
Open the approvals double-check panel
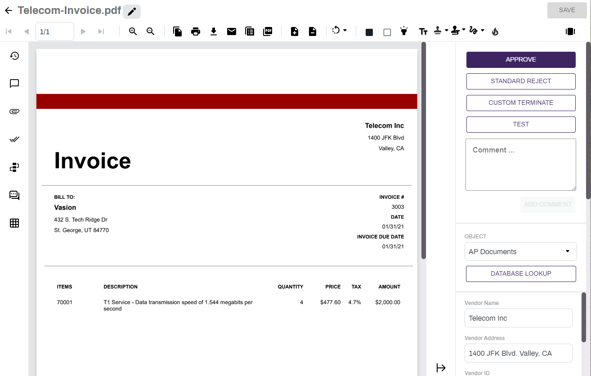14,139
